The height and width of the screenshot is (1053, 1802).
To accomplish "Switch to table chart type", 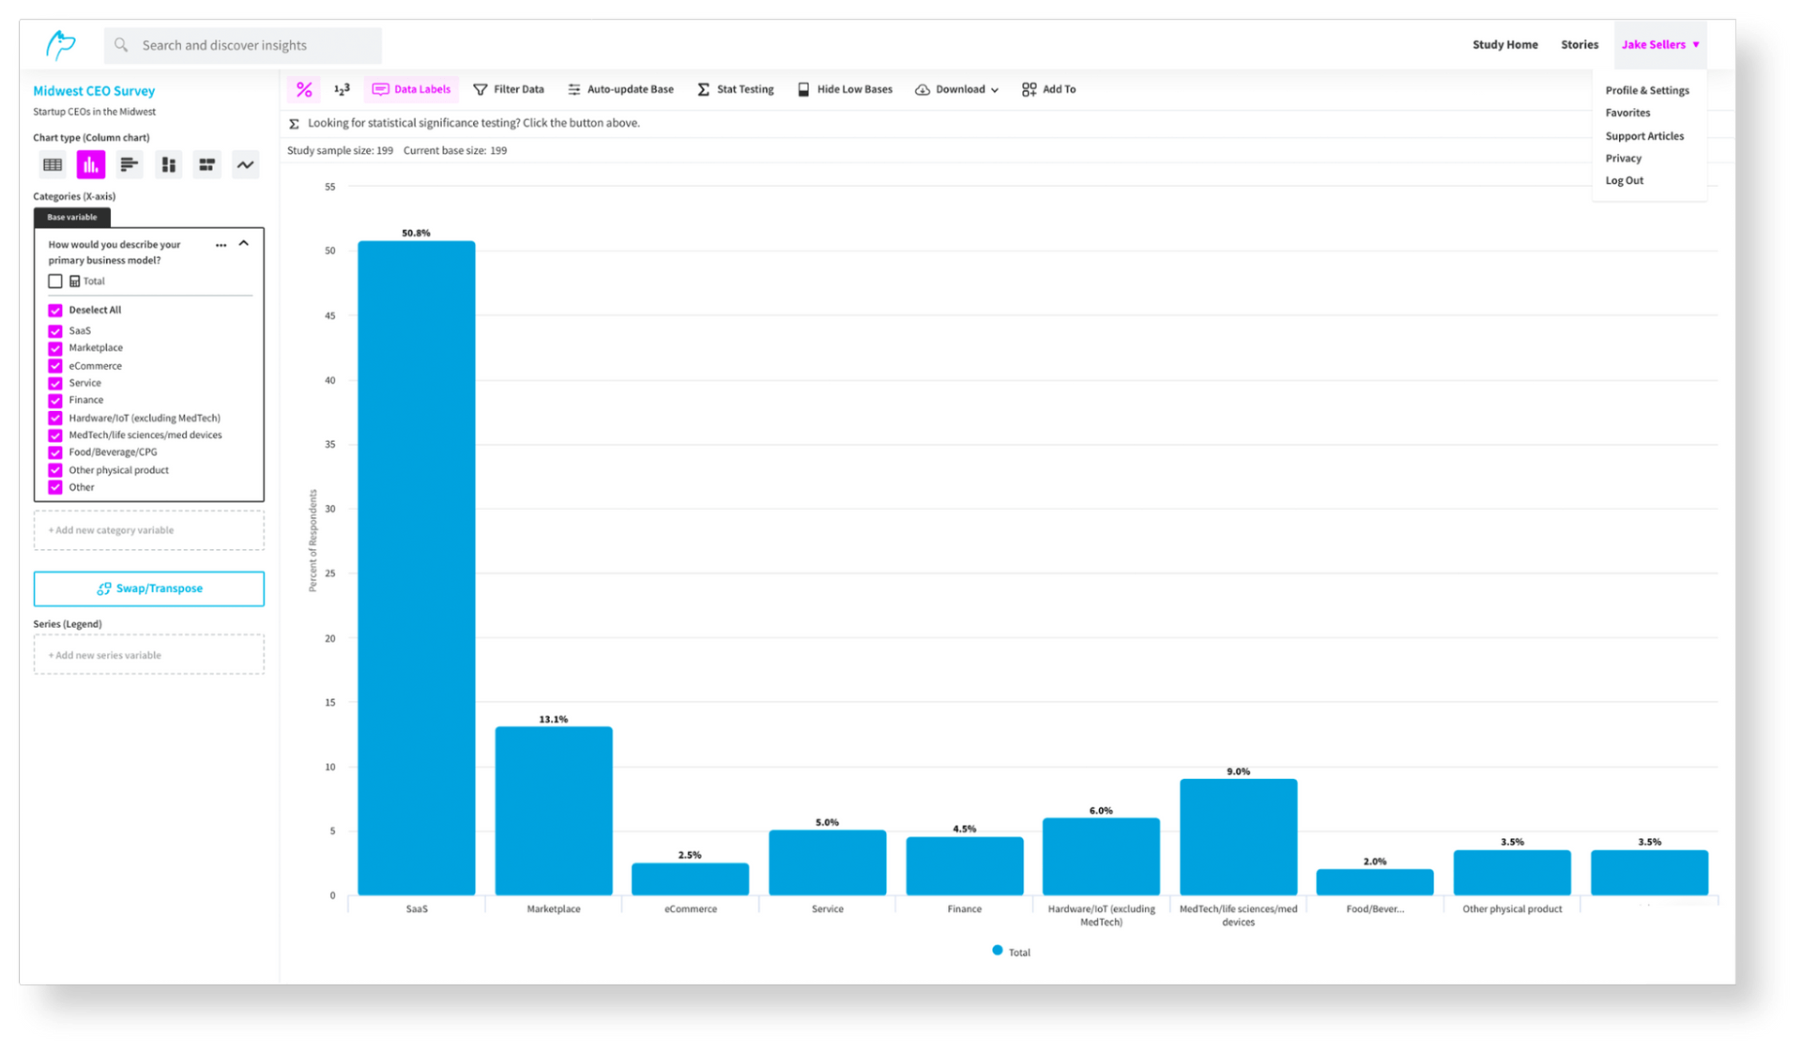I will click(53, 165).
